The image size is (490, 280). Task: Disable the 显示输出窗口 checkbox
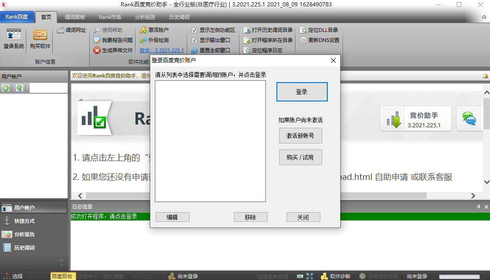pos(195,40)
